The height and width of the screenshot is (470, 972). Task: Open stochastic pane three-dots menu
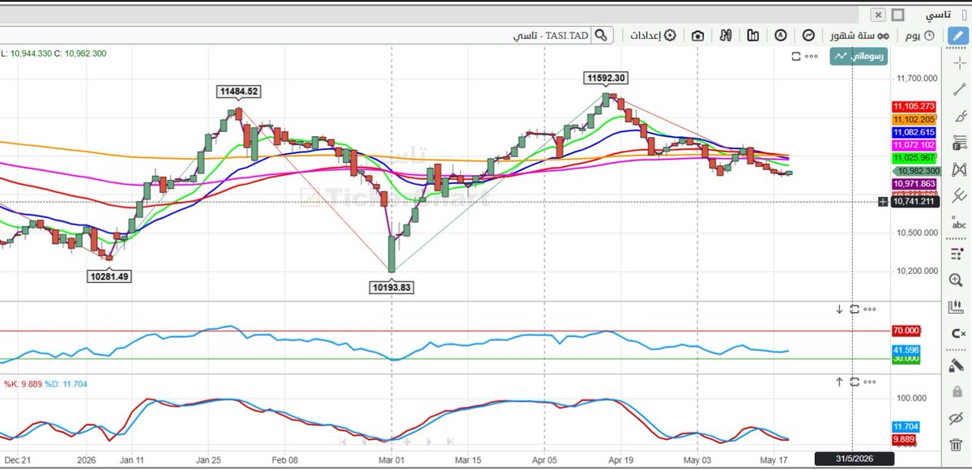870,382
